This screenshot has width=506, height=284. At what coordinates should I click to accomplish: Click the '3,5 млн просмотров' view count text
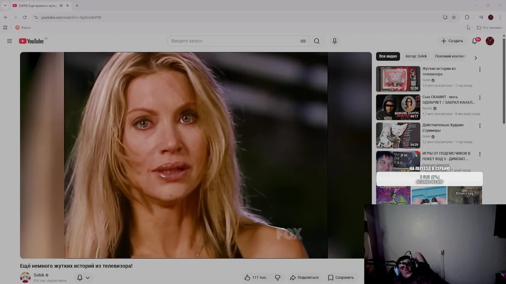coord(437,86)
